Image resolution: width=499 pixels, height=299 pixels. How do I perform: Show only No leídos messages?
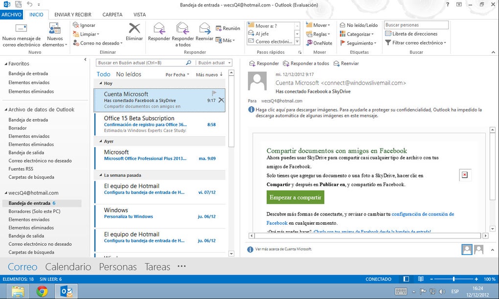(129, 74)
